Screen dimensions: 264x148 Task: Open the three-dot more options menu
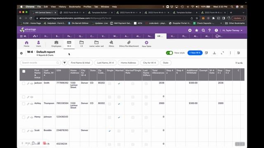point(230,53)
